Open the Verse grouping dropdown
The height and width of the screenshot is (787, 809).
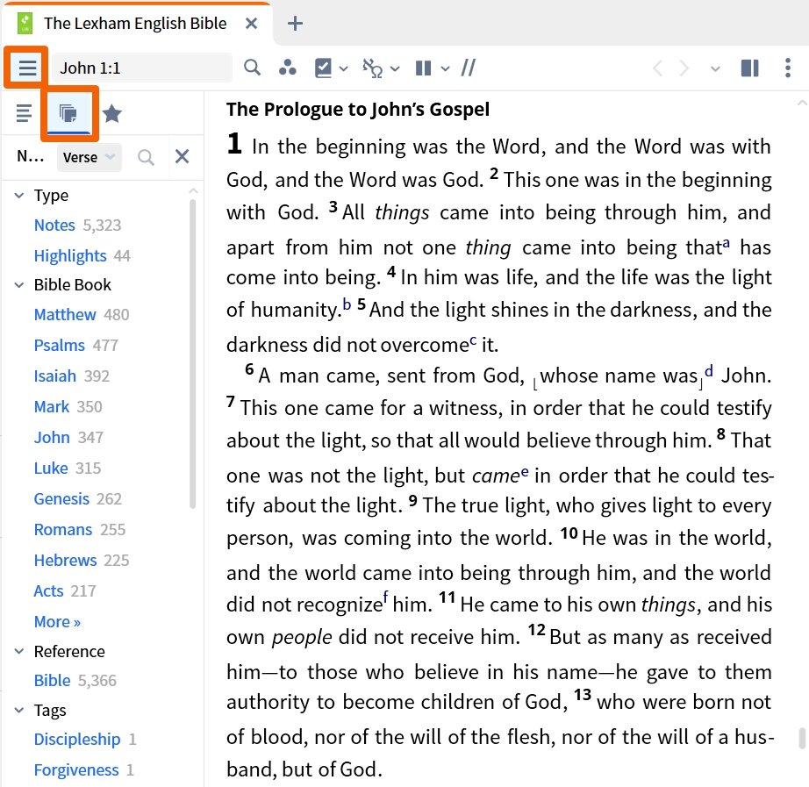coord(89,157)
